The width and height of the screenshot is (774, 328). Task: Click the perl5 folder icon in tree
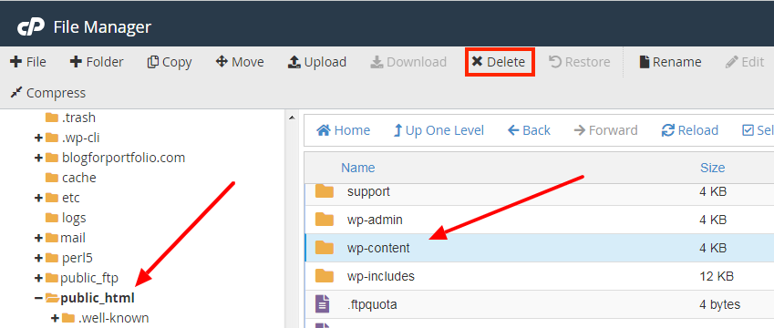[52, 258]
